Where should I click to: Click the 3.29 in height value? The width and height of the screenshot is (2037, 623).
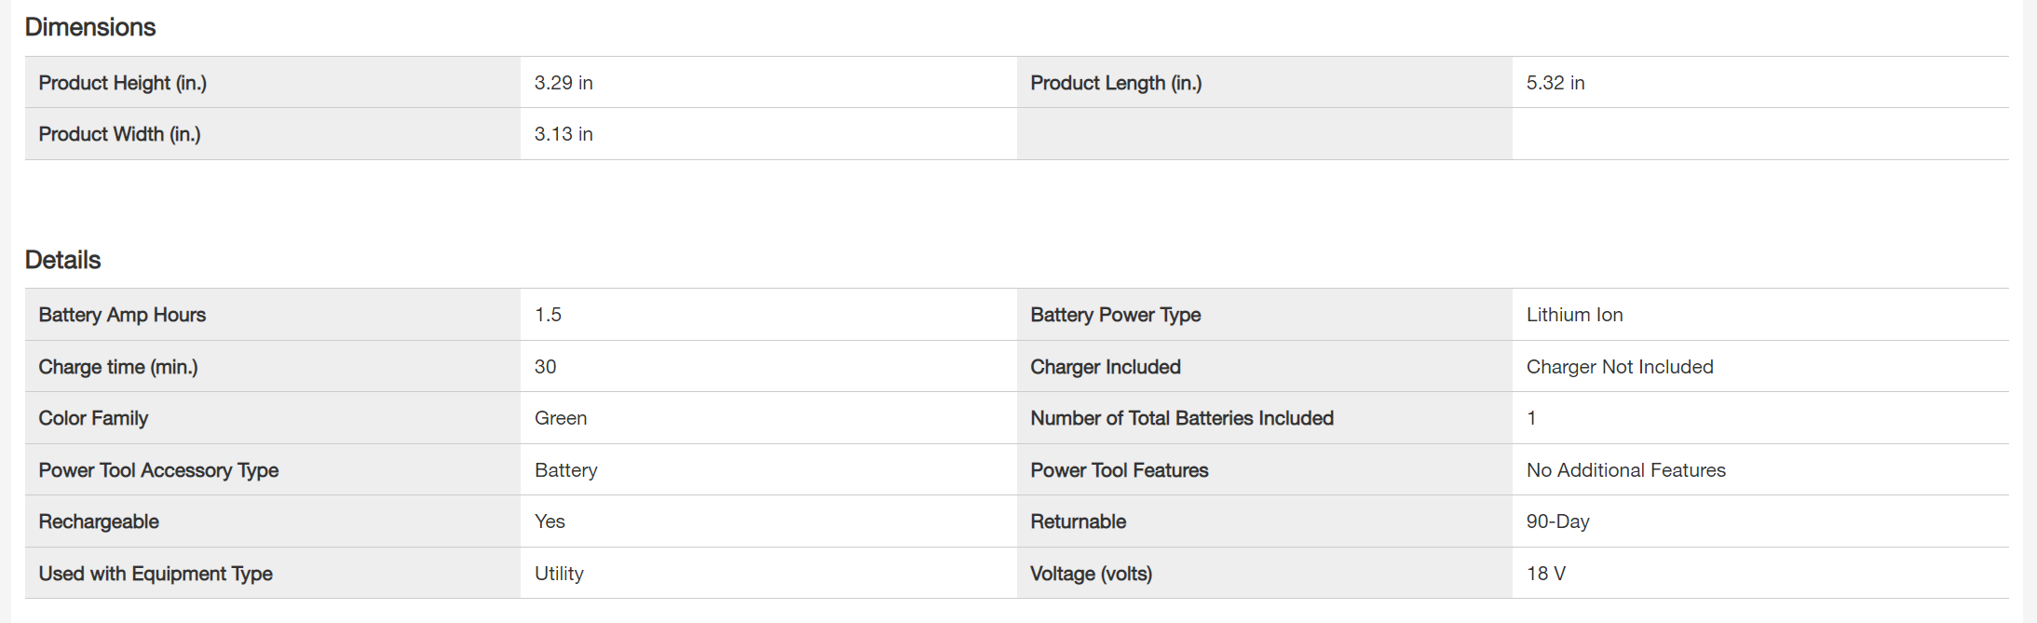pos(564,83)
